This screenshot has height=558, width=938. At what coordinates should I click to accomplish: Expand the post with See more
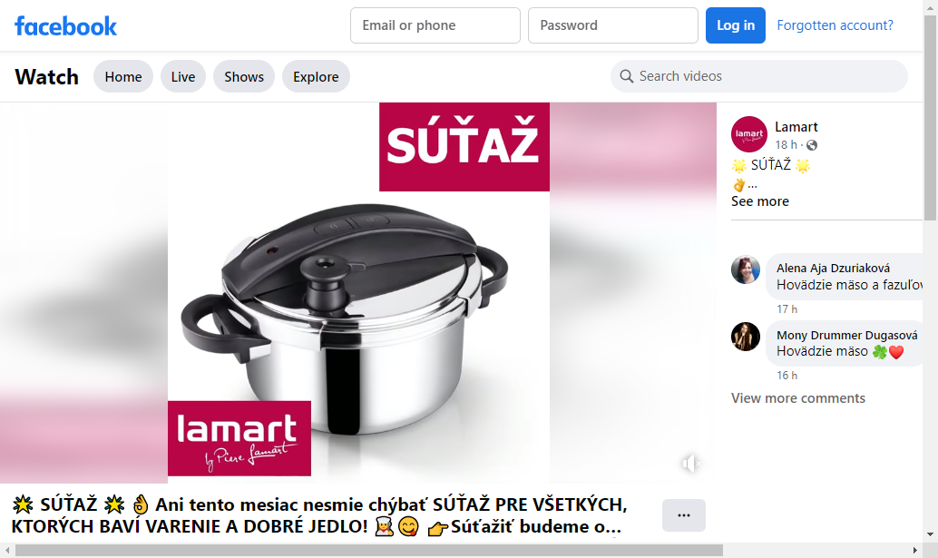[x=759, y=201]
